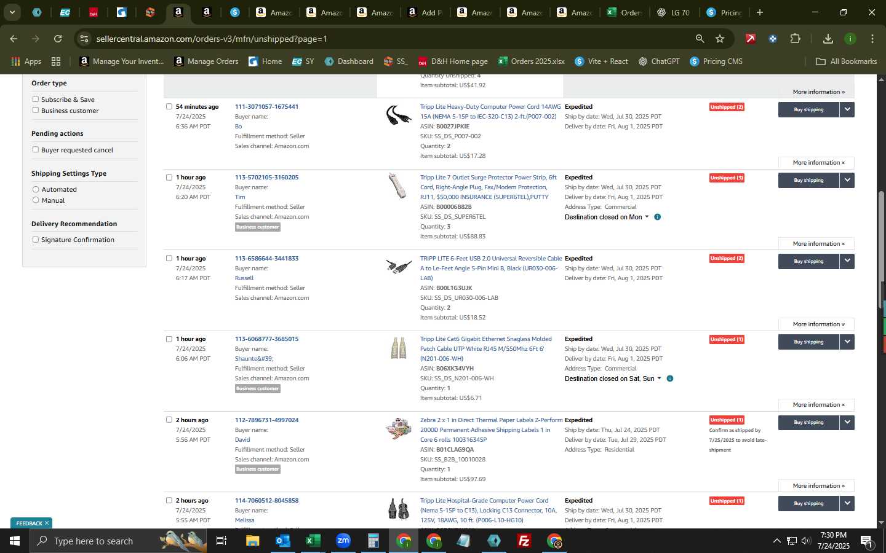
Task: Bookmark this page with the star icon
Action: (x=720, y=39)
